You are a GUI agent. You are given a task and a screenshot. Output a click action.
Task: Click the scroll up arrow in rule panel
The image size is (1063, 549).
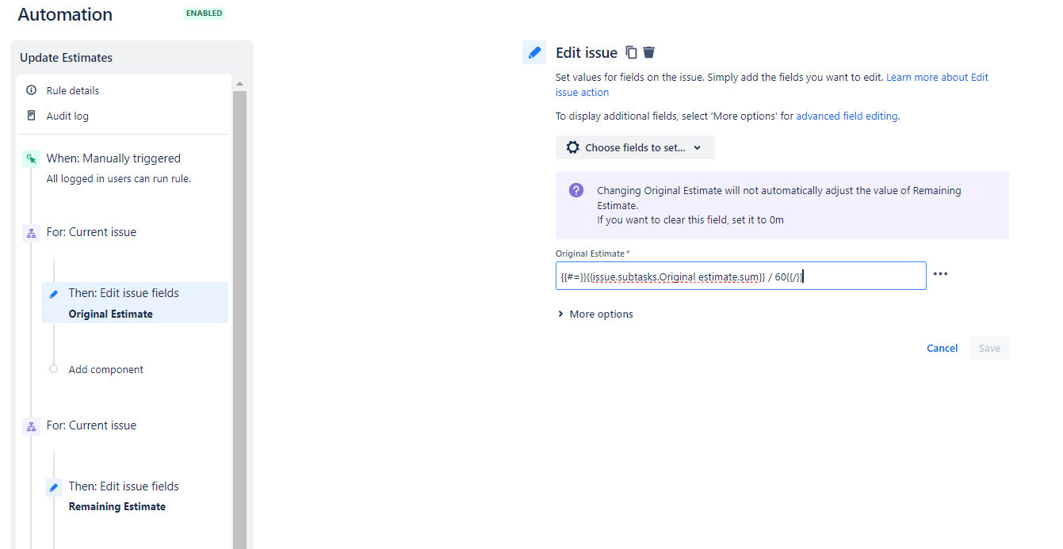[239, 83]
